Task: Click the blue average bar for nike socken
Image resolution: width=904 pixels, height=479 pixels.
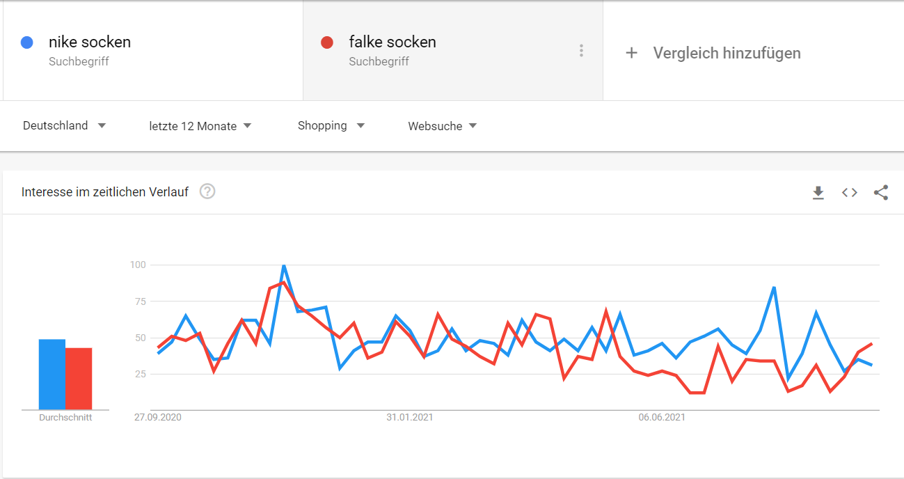Action: coord(52,375)
